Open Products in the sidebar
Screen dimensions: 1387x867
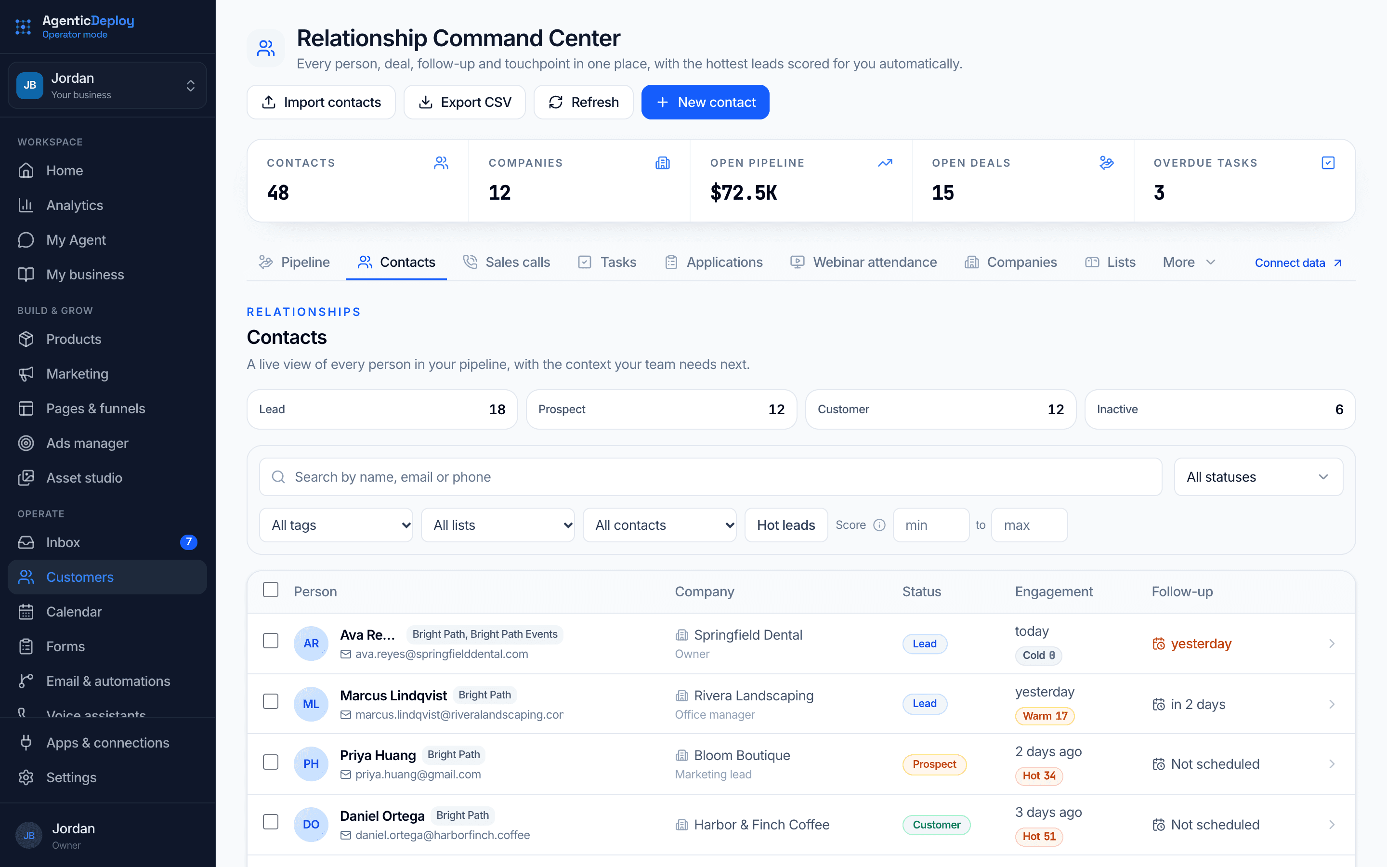coord(108,339)
